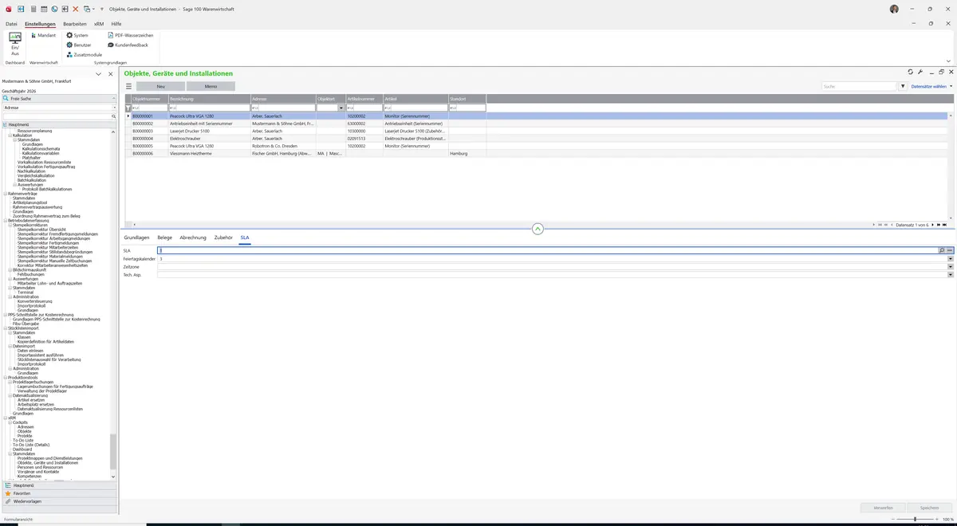957x526 pixels.
Task: Click the search magnifier in navigation search box
Action: pyautogui.click(x=113, y=116)
